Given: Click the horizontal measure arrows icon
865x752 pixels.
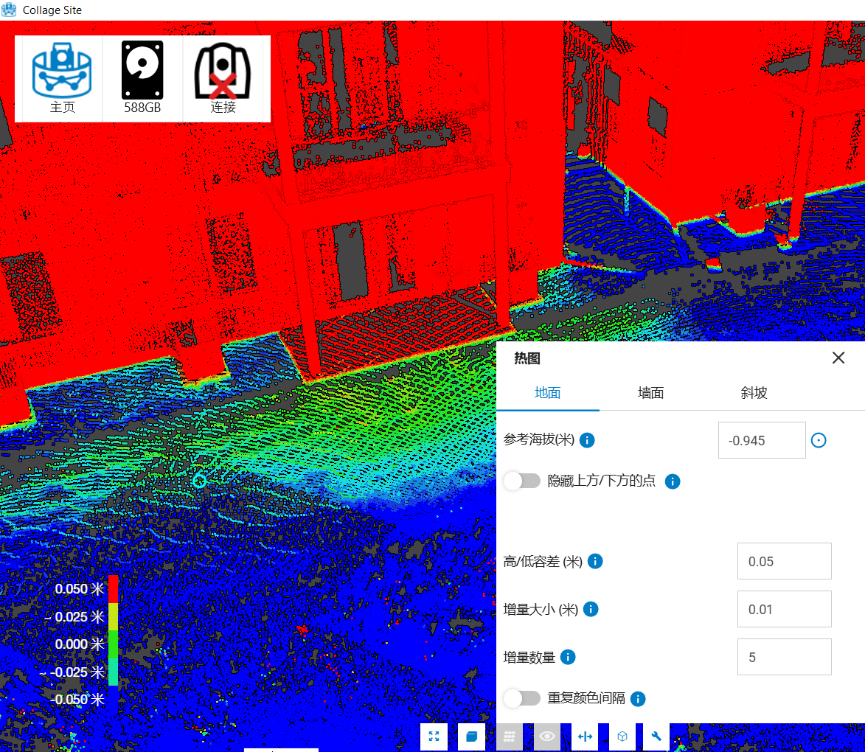Looking at the screenshot, I should [586, 737].
